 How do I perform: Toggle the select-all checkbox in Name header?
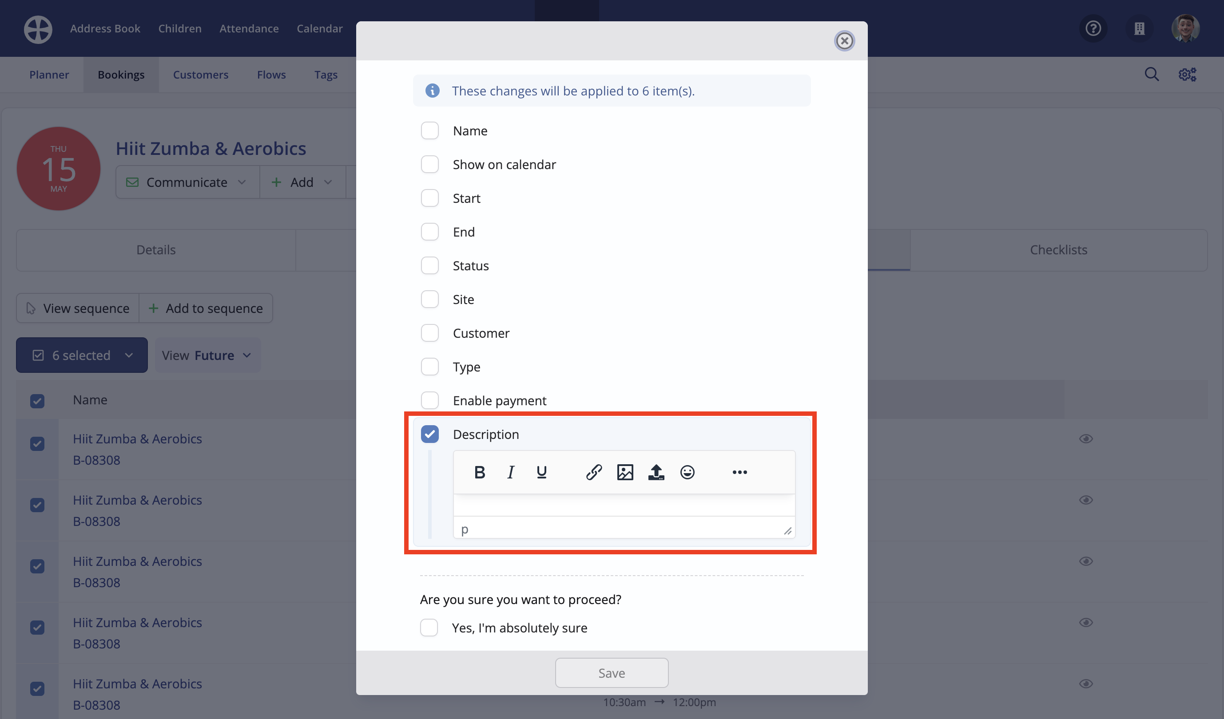pyautogui.click(x=37, y=401)
